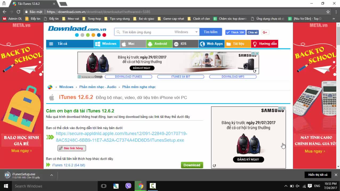Click the right Mua ngay Casio ad link

[x=315, y=151]
